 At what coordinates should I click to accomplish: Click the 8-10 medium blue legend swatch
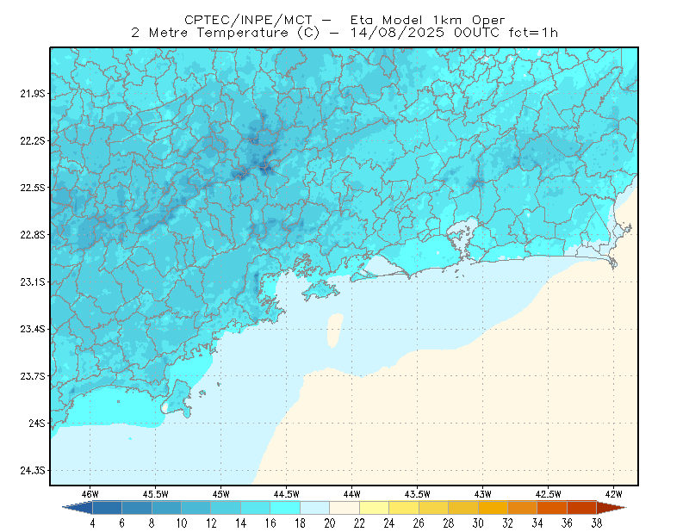click(x=166, y=508)
